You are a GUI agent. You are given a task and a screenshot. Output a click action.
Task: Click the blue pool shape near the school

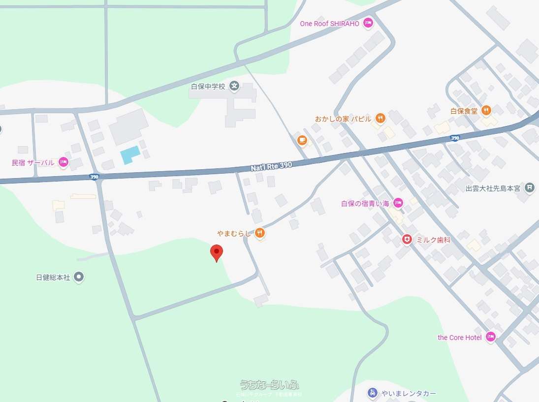pyautogui.click(x=130, y=155)
